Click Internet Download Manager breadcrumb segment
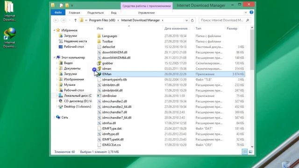The height and width of the screenshot is (168, 299). coord(140,20)
